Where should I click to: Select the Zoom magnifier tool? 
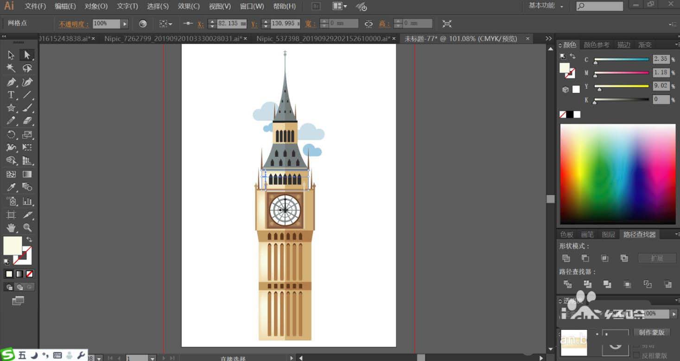point(27,228)
